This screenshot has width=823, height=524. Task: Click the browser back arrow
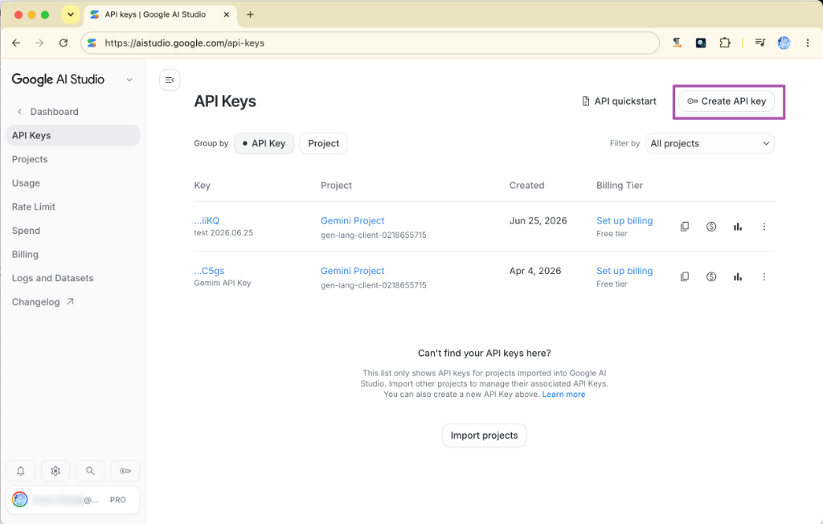point(16,43)
